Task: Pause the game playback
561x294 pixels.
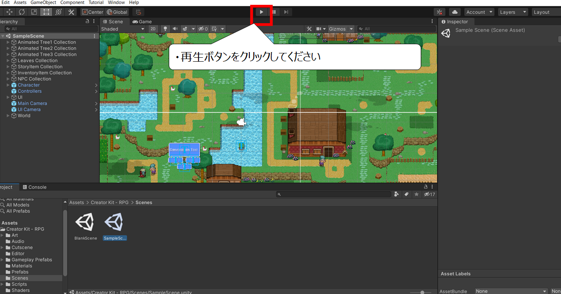Action: click(x=274, y=12)
